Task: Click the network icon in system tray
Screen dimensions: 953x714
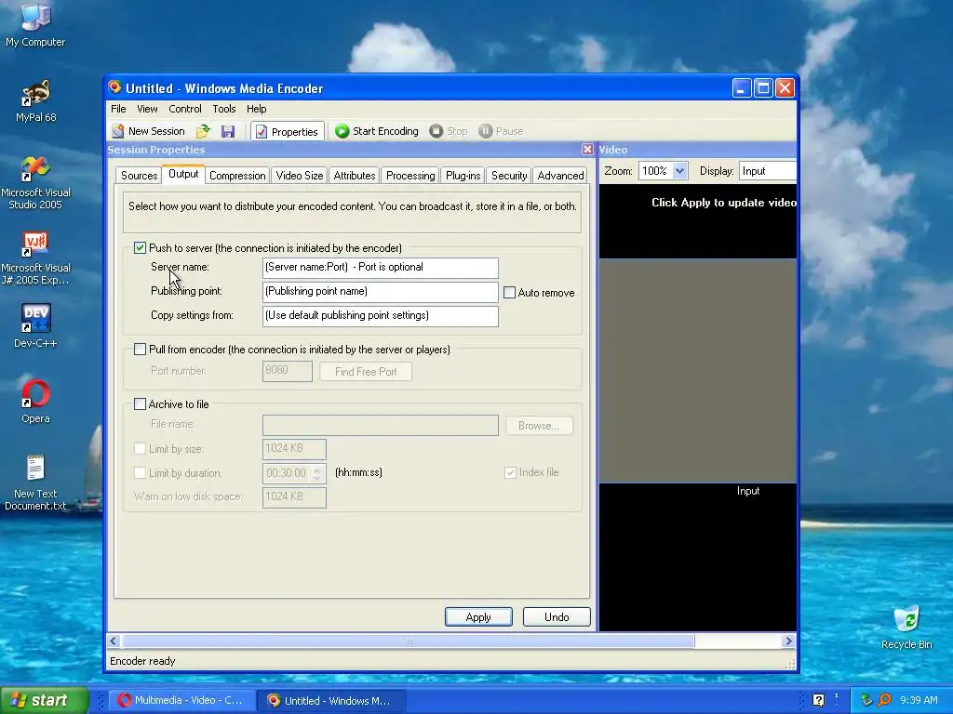Action: (866, 700)
